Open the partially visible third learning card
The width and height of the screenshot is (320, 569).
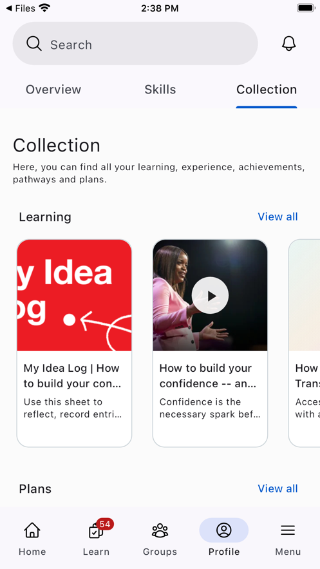(305, 343)
